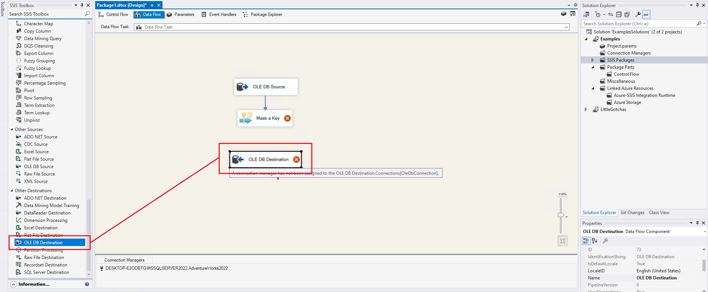The height and width of the screenshot is (292, 708).
Task: Click the Sync with Active Document icon
Action: click(611, 14)
